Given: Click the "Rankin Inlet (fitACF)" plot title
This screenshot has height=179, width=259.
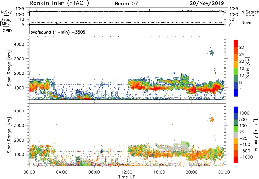Looking at the screenshot, I should pyautogui.click(x=59, y=3).
